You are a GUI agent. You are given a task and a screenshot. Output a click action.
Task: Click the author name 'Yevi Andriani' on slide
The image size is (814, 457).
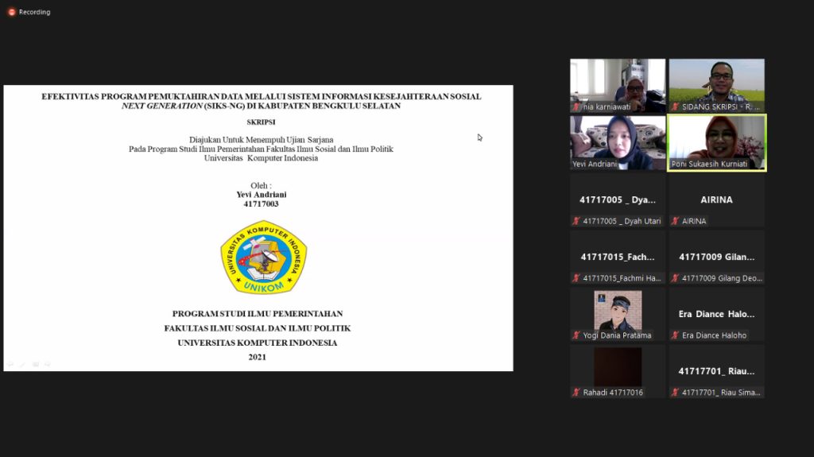click(x=261, y=195)
